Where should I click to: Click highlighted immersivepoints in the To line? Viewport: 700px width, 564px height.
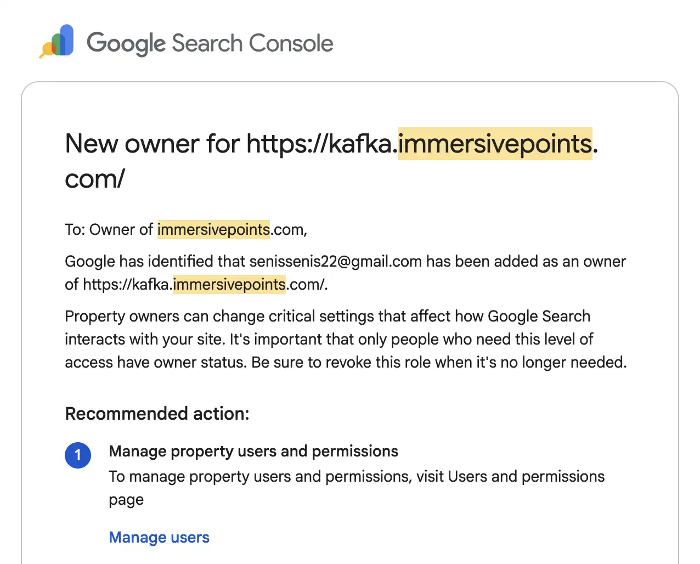pyautogui.click(x=213, y=229)
